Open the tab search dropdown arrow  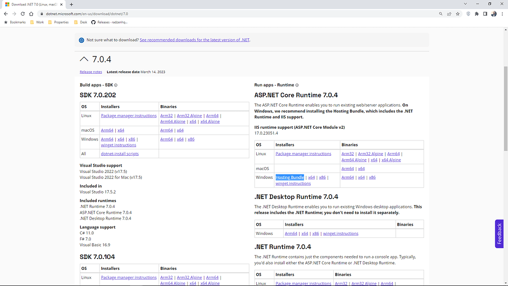tap(465, 3)
